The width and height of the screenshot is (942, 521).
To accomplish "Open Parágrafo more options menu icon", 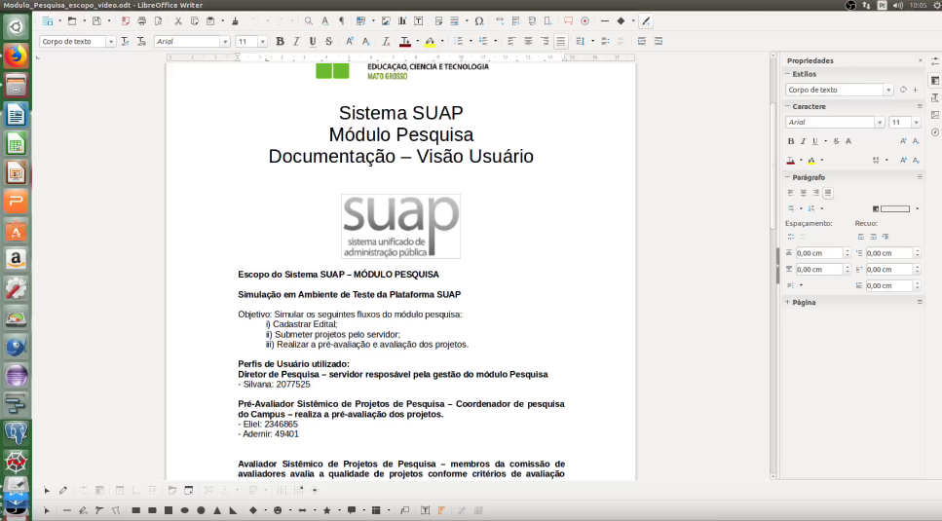I will (x=920, y=177).
